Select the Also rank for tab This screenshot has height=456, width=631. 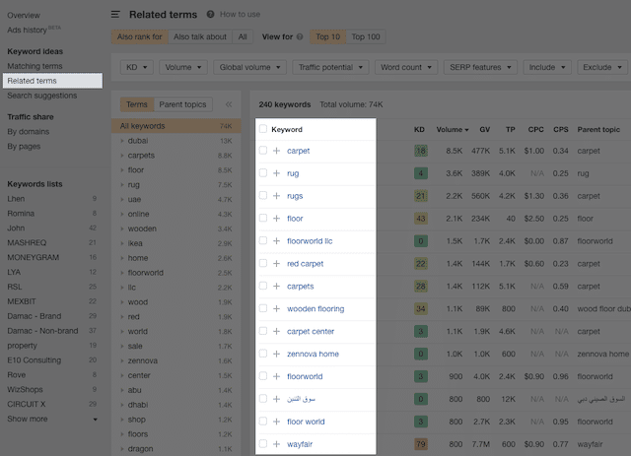click(140, 36)
